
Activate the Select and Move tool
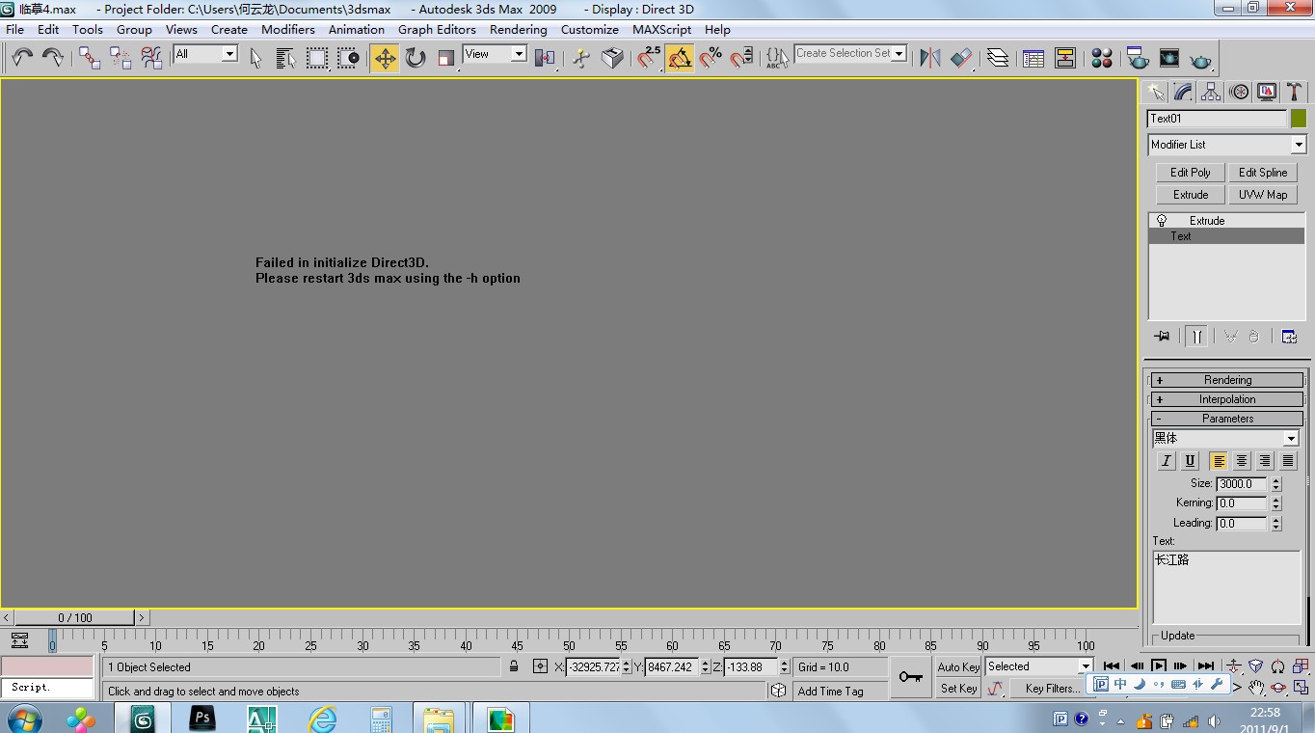point(385,58)
